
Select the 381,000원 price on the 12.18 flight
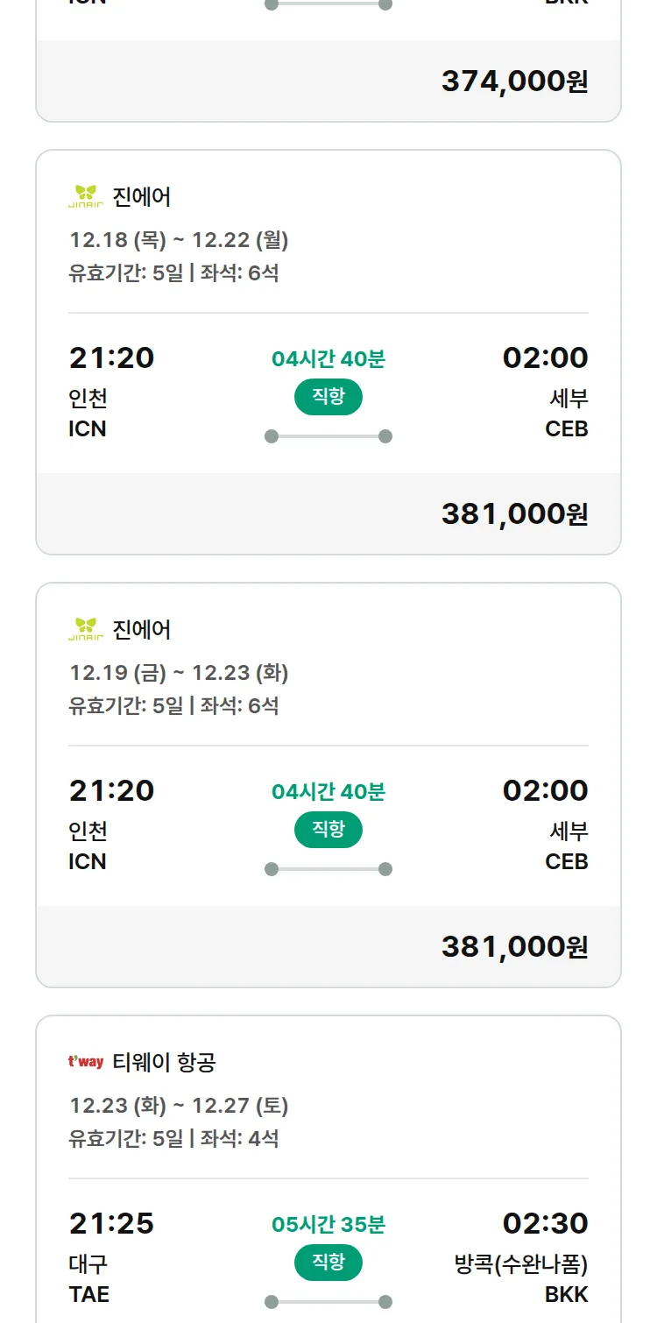tap(514, 514)
